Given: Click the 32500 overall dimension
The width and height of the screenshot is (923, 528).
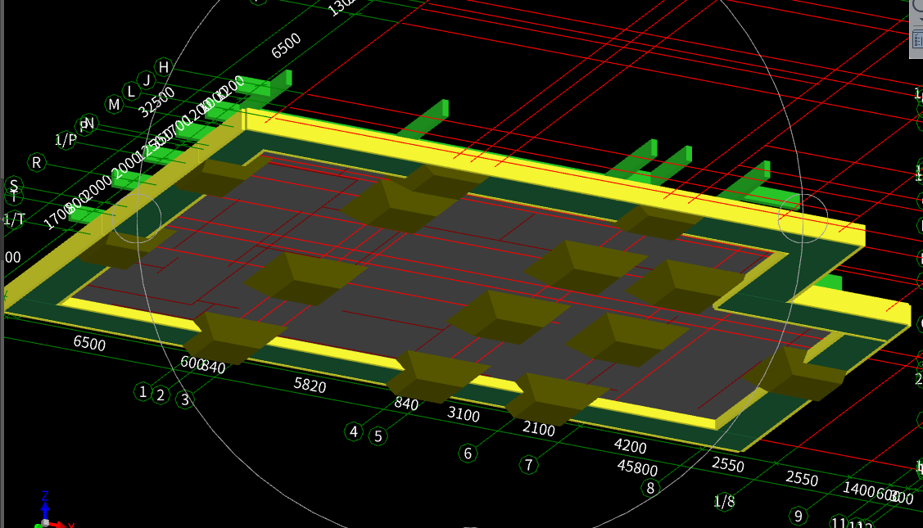Looking at the screenshot, I should 156,102.
